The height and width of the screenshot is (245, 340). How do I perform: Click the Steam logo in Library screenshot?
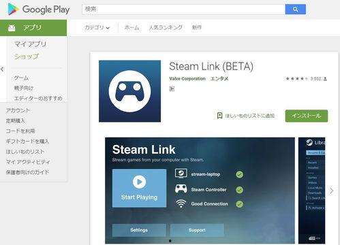(x=309, y=142)
